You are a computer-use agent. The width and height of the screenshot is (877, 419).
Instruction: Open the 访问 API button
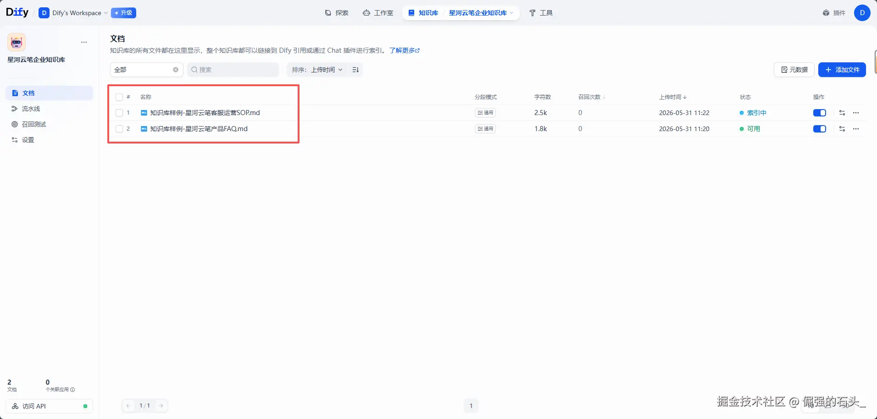(50, 406)
